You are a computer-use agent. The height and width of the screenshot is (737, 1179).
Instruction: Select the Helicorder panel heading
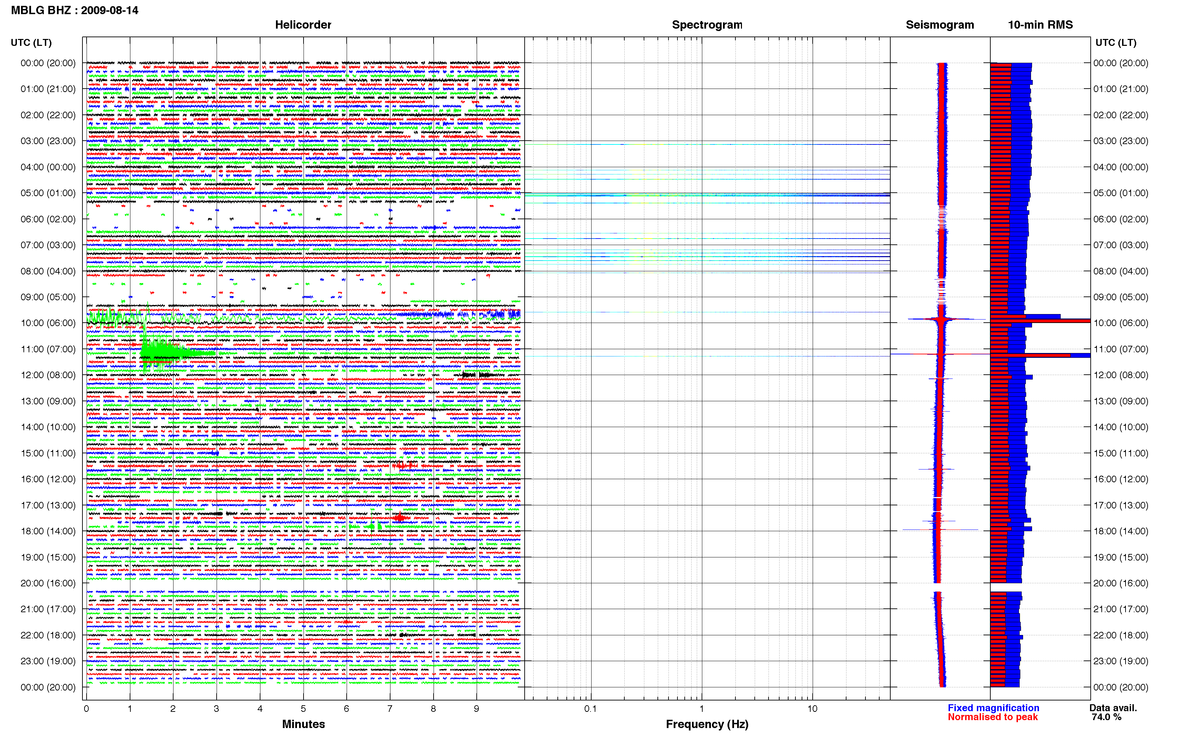tap(303, 25)
